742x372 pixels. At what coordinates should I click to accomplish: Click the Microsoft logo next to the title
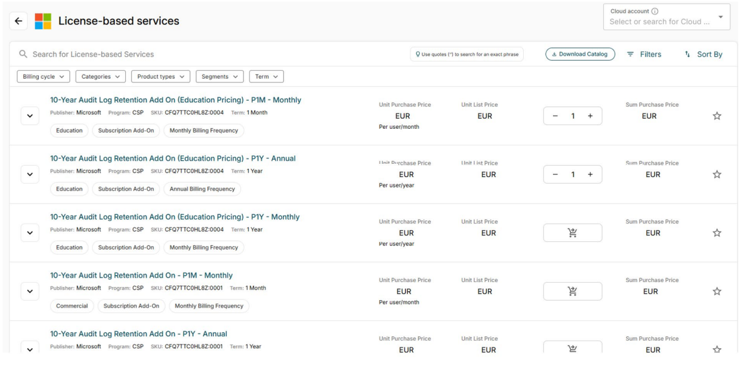tap(43, 21)
